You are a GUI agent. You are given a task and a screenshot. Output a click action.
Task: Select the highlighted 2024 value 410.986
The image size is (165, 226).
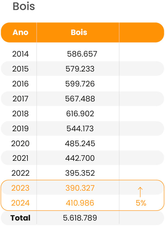(80, 203)
